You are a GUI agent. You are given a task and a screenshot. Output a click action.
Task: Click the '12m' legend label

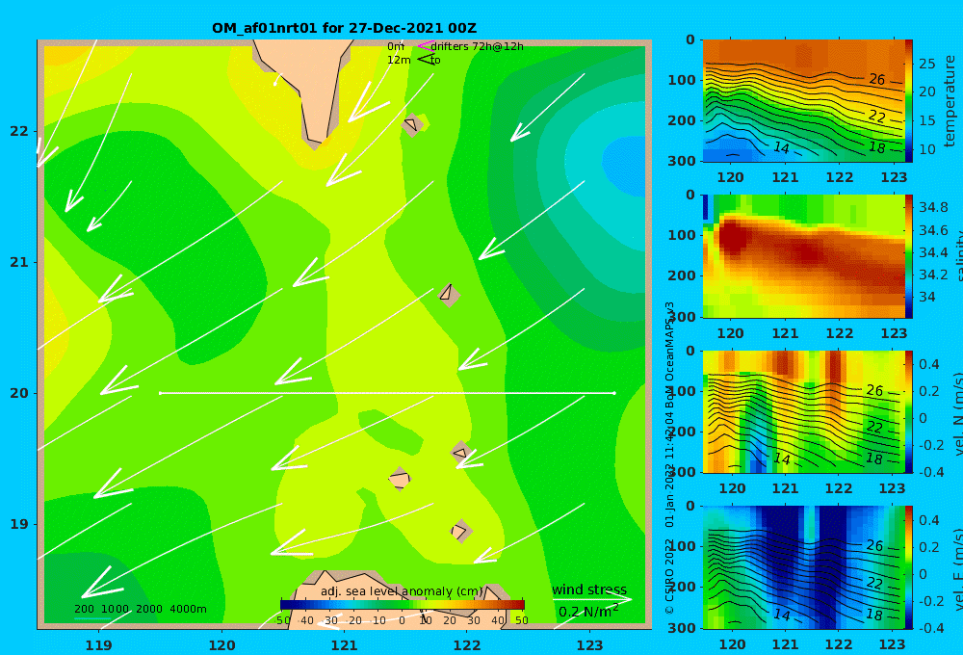[399, 61]
